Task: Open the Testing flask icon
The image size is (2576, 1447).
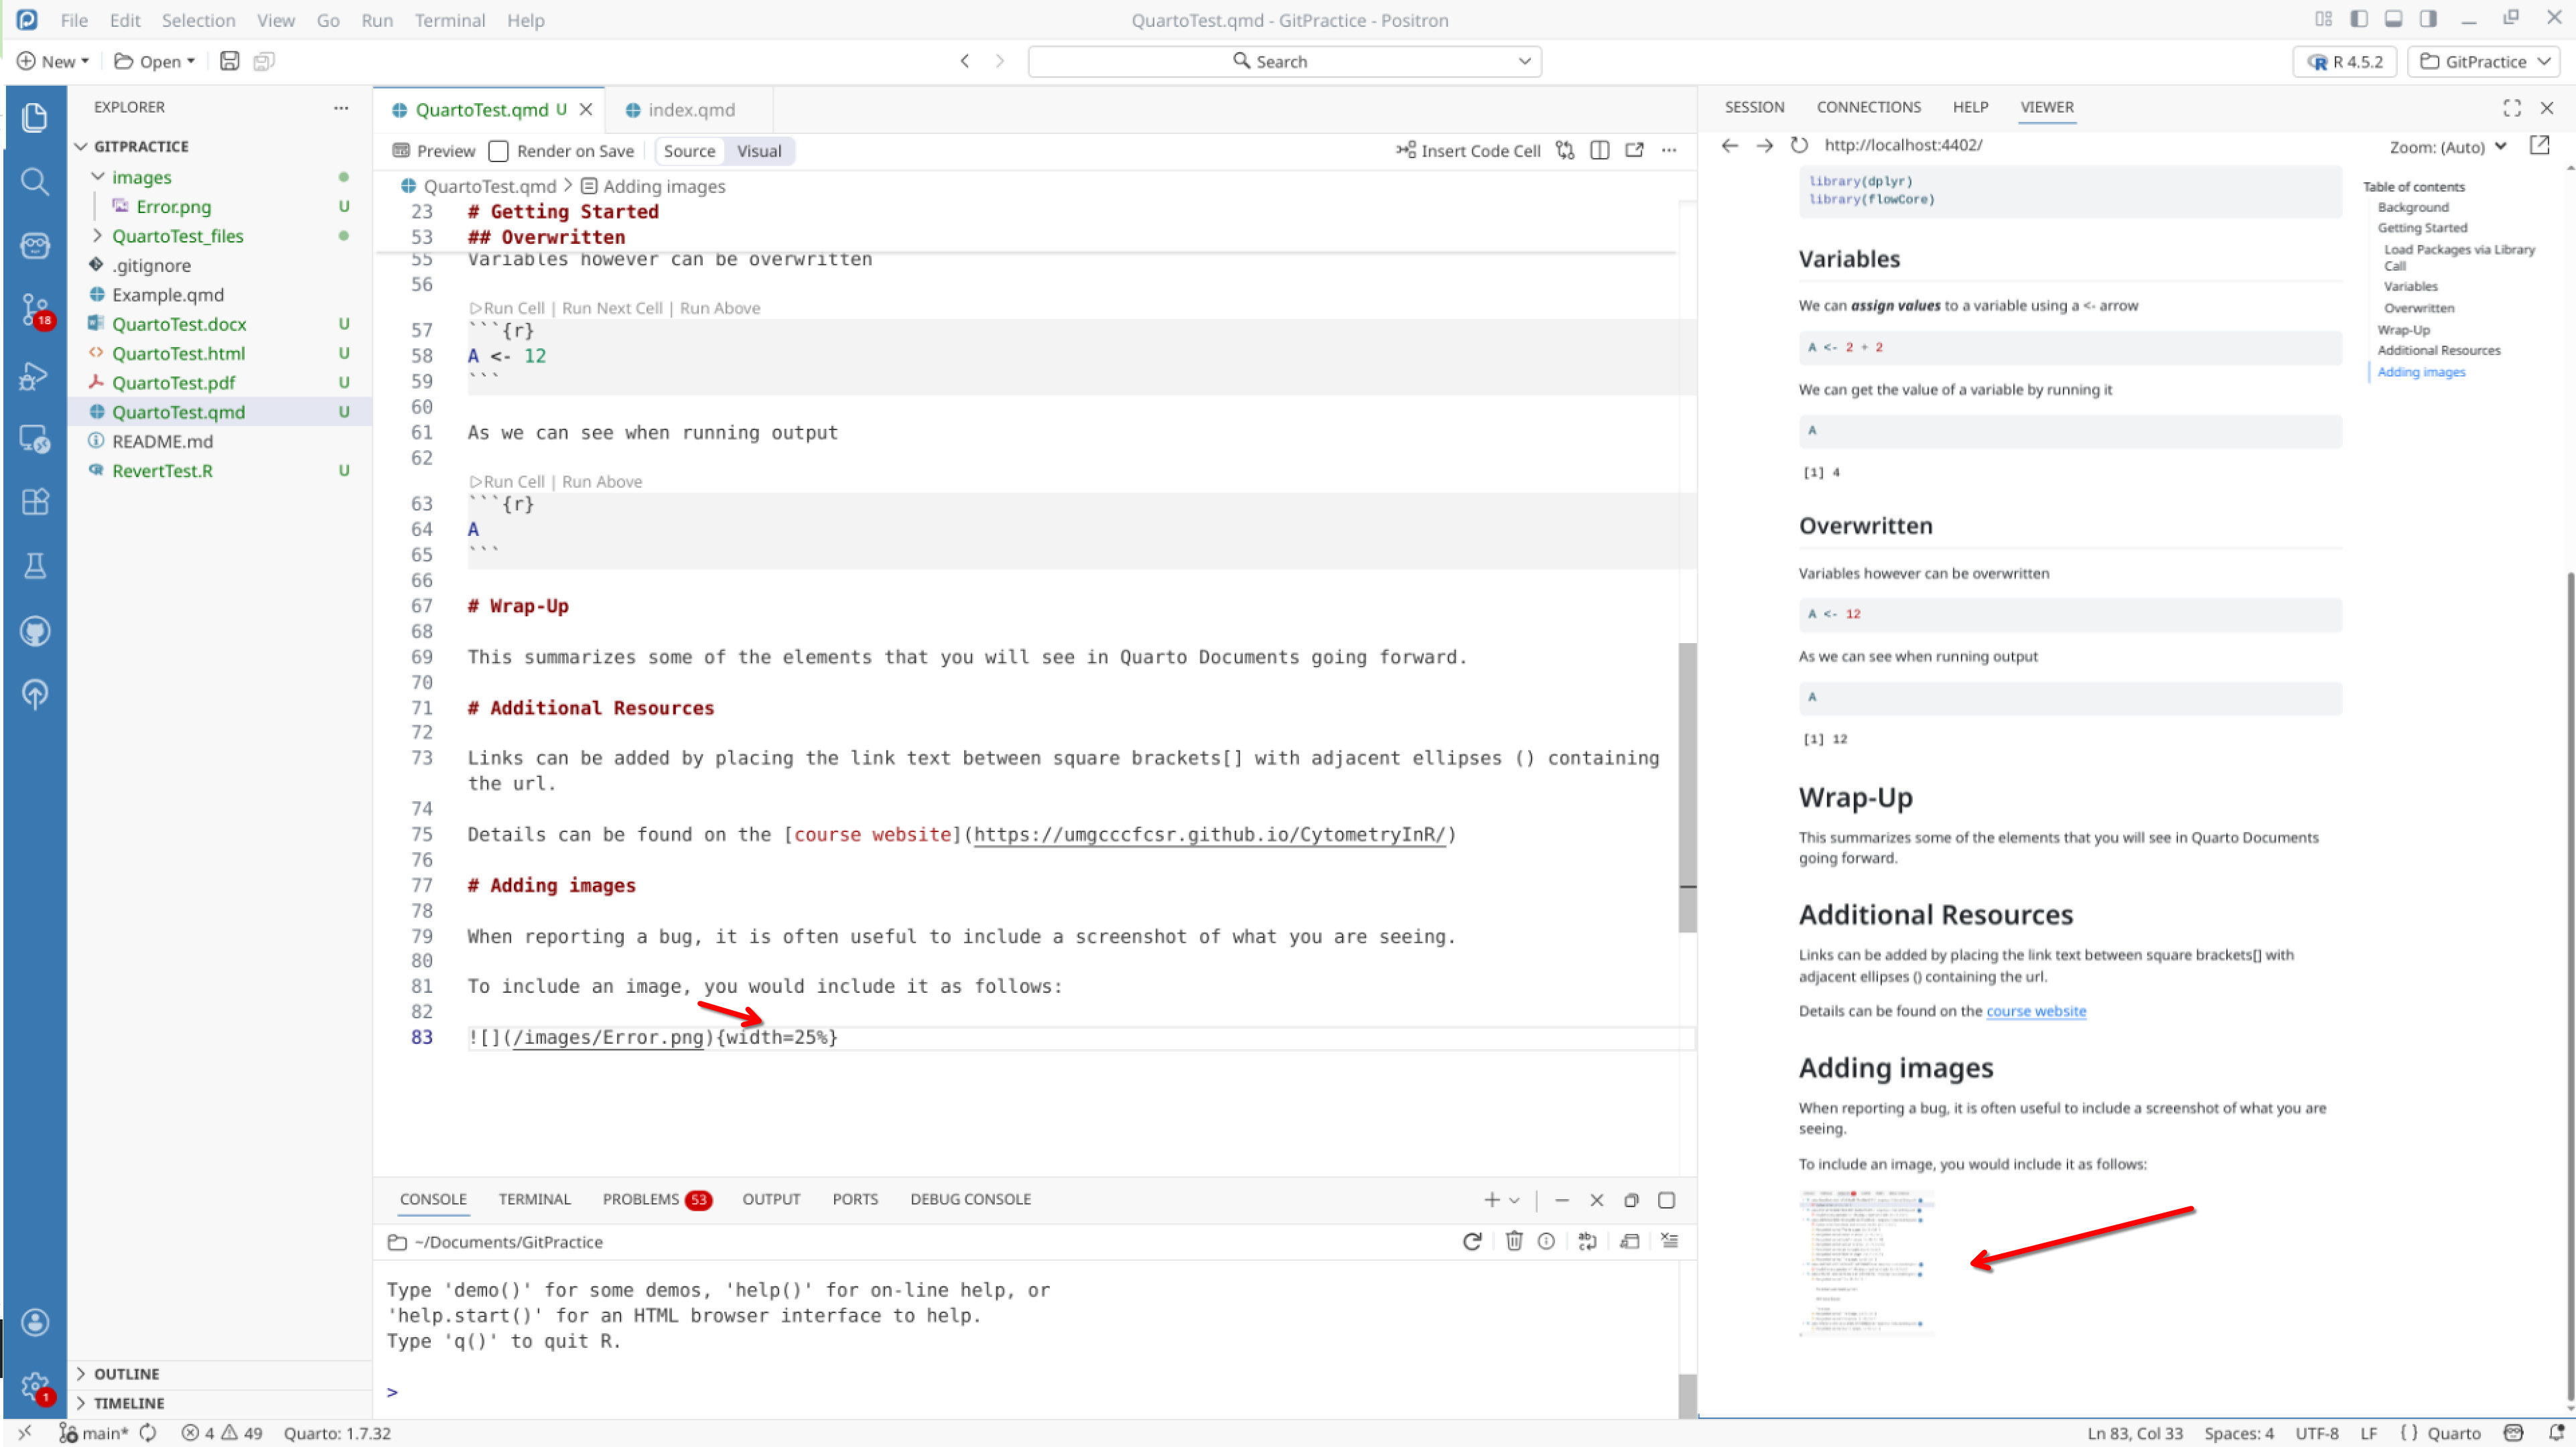Action: 34,566
